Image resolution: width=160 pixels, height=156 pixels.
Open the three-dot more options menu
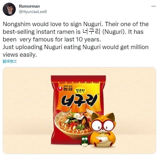153,6
